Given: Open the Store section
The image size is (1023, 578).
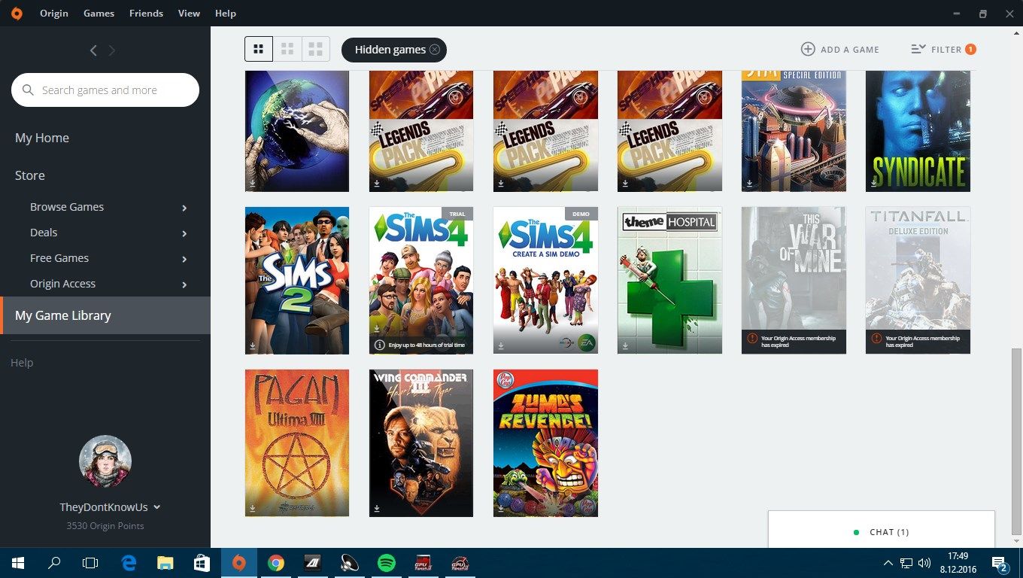Looking at the screenshot, I should (30, 175).
